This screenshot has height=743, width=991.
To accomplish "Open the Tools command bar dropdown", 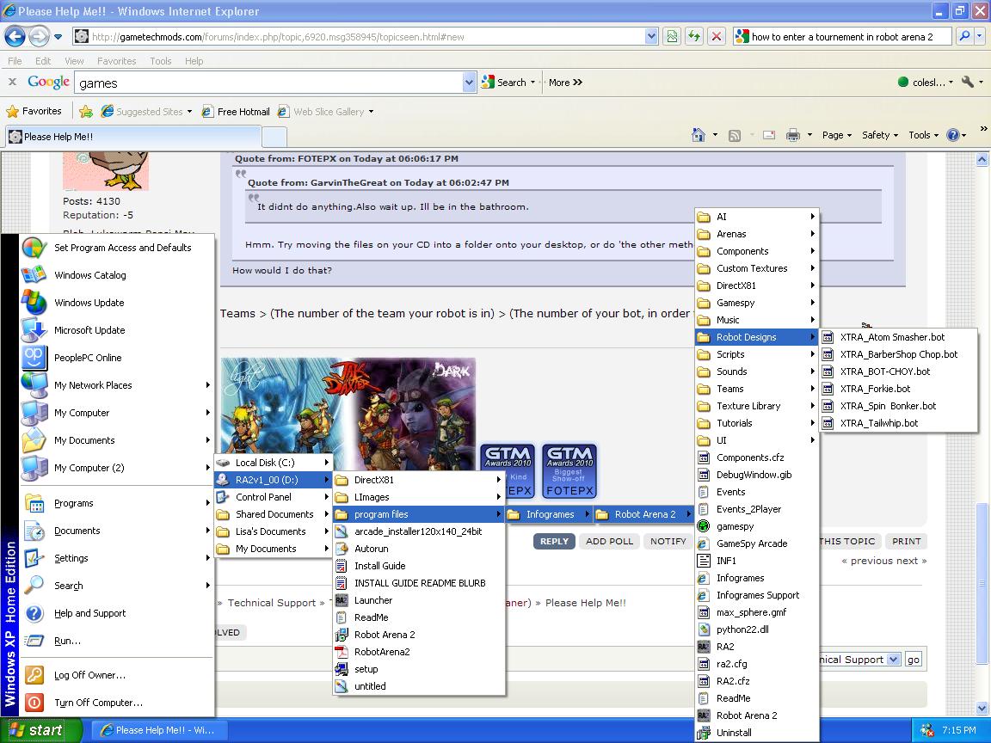I will tap(923, 135).
